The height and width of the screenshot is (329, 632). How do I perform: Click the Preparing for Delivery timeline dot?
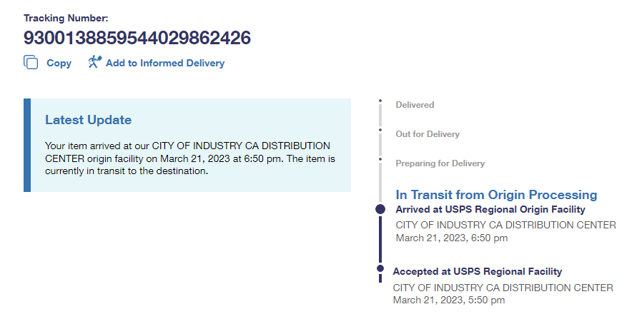click(380, 158)
